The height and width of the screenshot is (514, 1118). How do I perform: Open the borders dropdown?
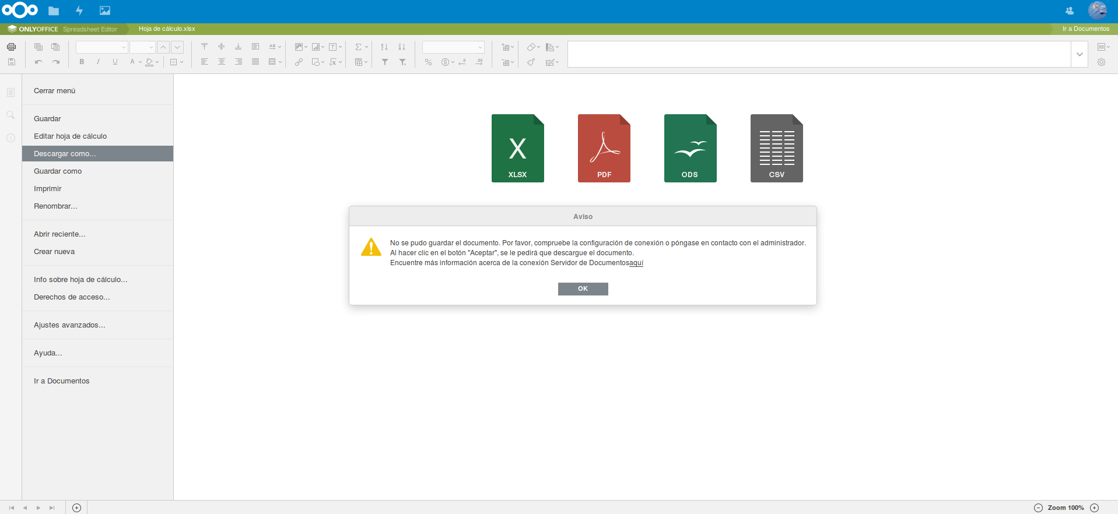coord(176,62)
